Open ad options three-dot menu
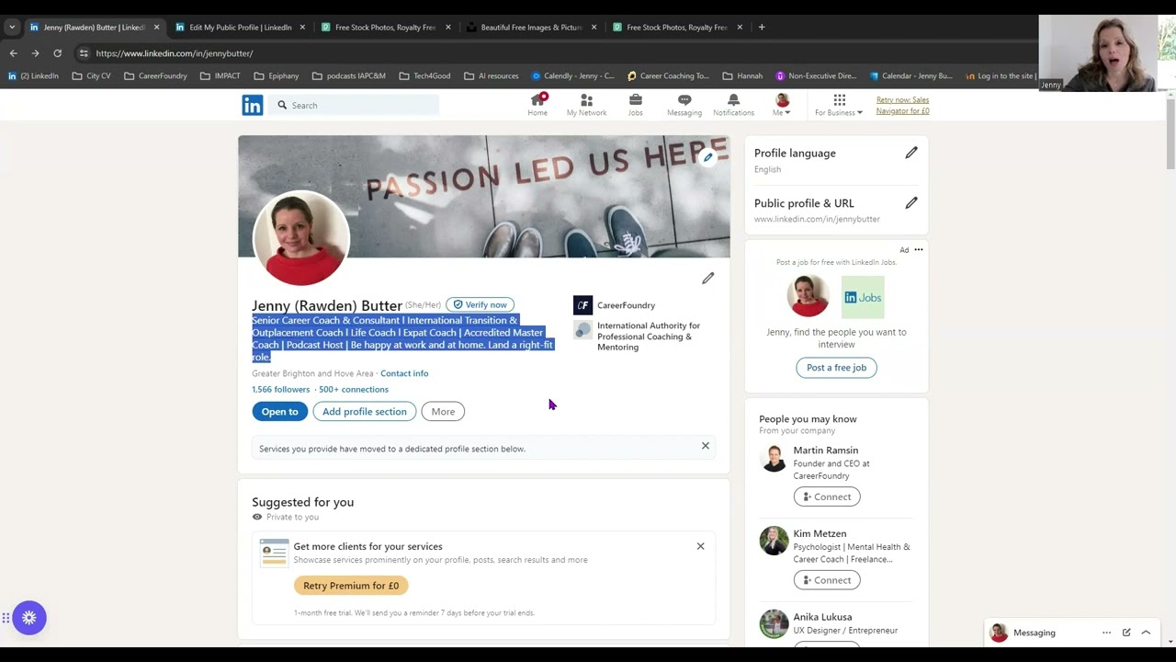 (918, 249)
